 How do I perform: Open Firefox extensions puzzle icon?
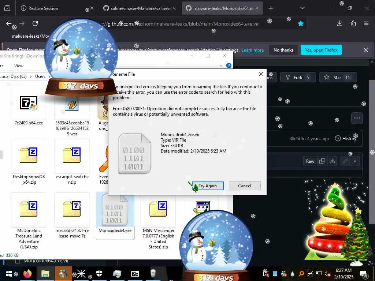[x=353, y=23]
